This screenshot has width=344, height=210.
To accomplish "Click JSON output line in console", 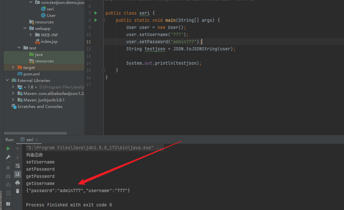I will pyautogui.click(x=78, y=190).
